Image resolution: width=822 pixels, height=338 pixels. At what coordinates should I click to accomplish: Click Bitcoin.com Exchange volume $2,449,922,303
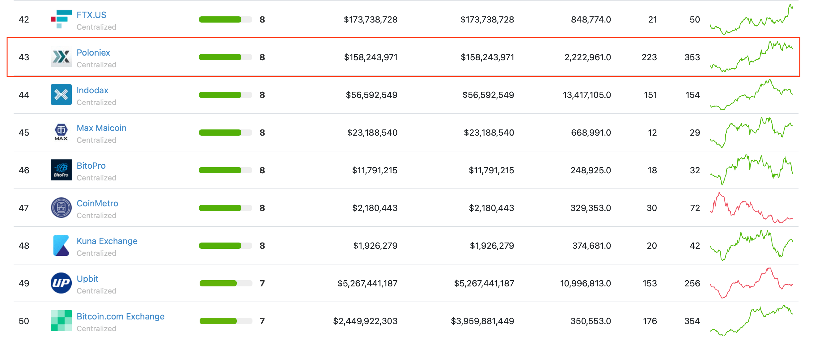[365, 321]
